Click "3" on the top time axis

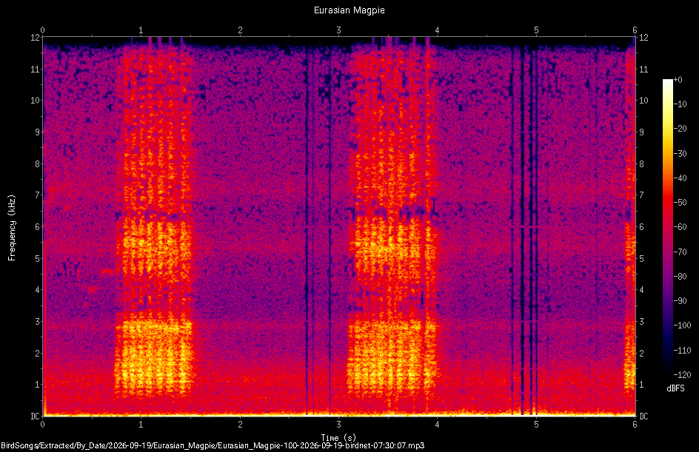coord(339,30)
